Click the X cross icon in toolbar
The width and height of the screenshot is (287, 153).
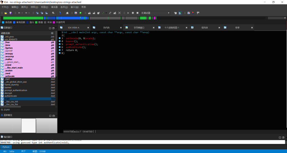click(x=119, y=13)
